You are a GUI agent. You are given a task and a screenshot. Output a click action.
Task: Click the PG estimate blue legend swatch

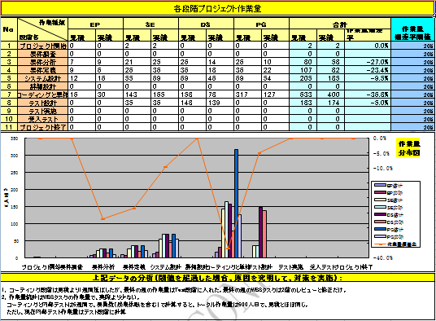point(380,230)
